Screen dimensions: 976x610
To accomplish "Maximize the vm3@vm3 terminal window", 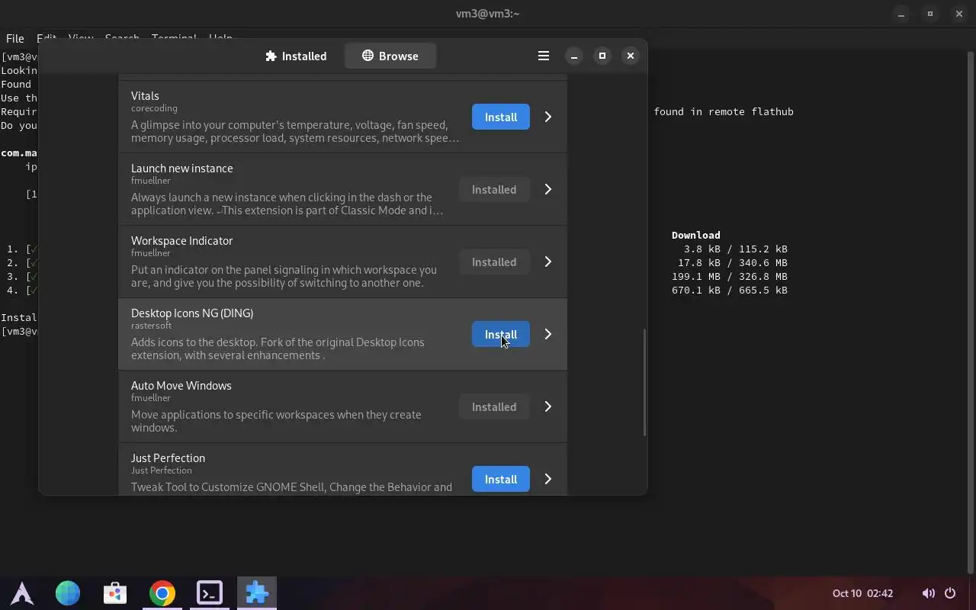I will coord(930,14).
